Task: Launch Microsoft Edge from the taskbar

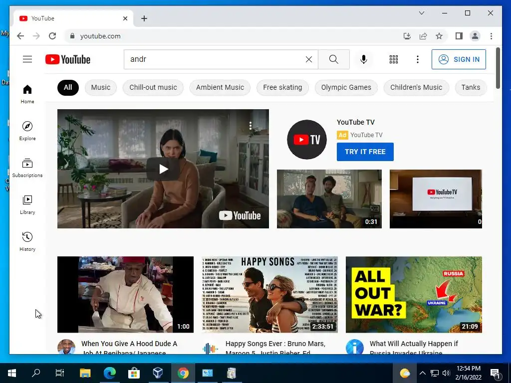Action: (109, 373)
